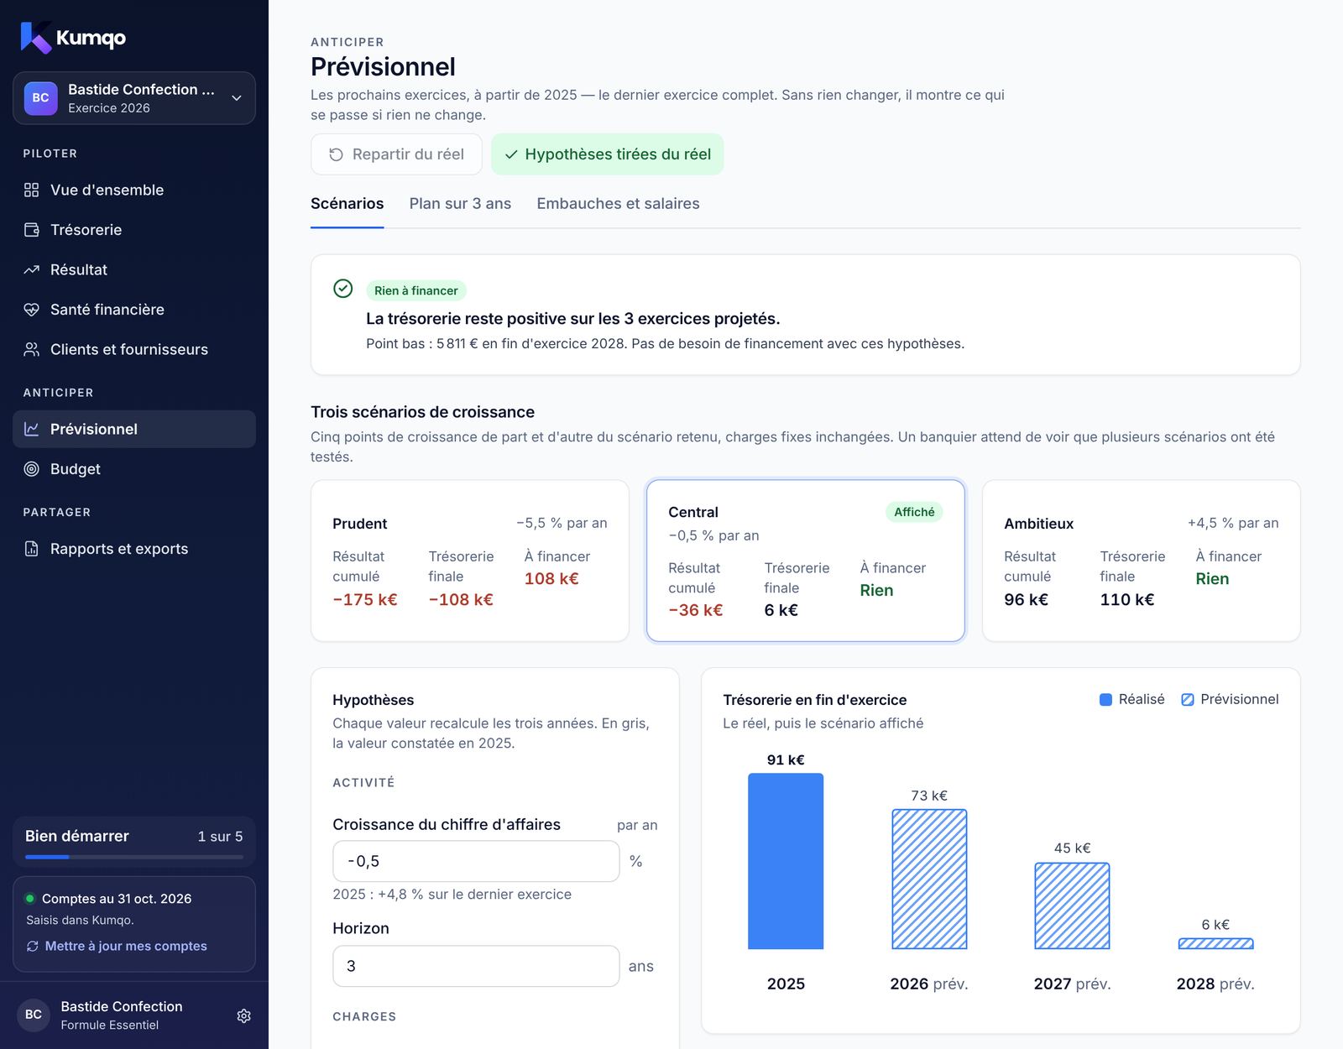Click the 2027 prév. forecast bar

(1072, 906)
